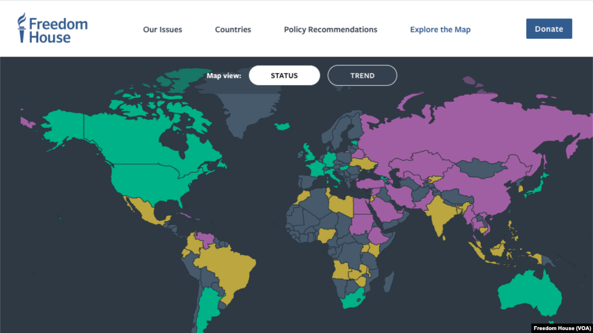Select the United States on the map
Screen dimensions: 593x333
[151, 181]
